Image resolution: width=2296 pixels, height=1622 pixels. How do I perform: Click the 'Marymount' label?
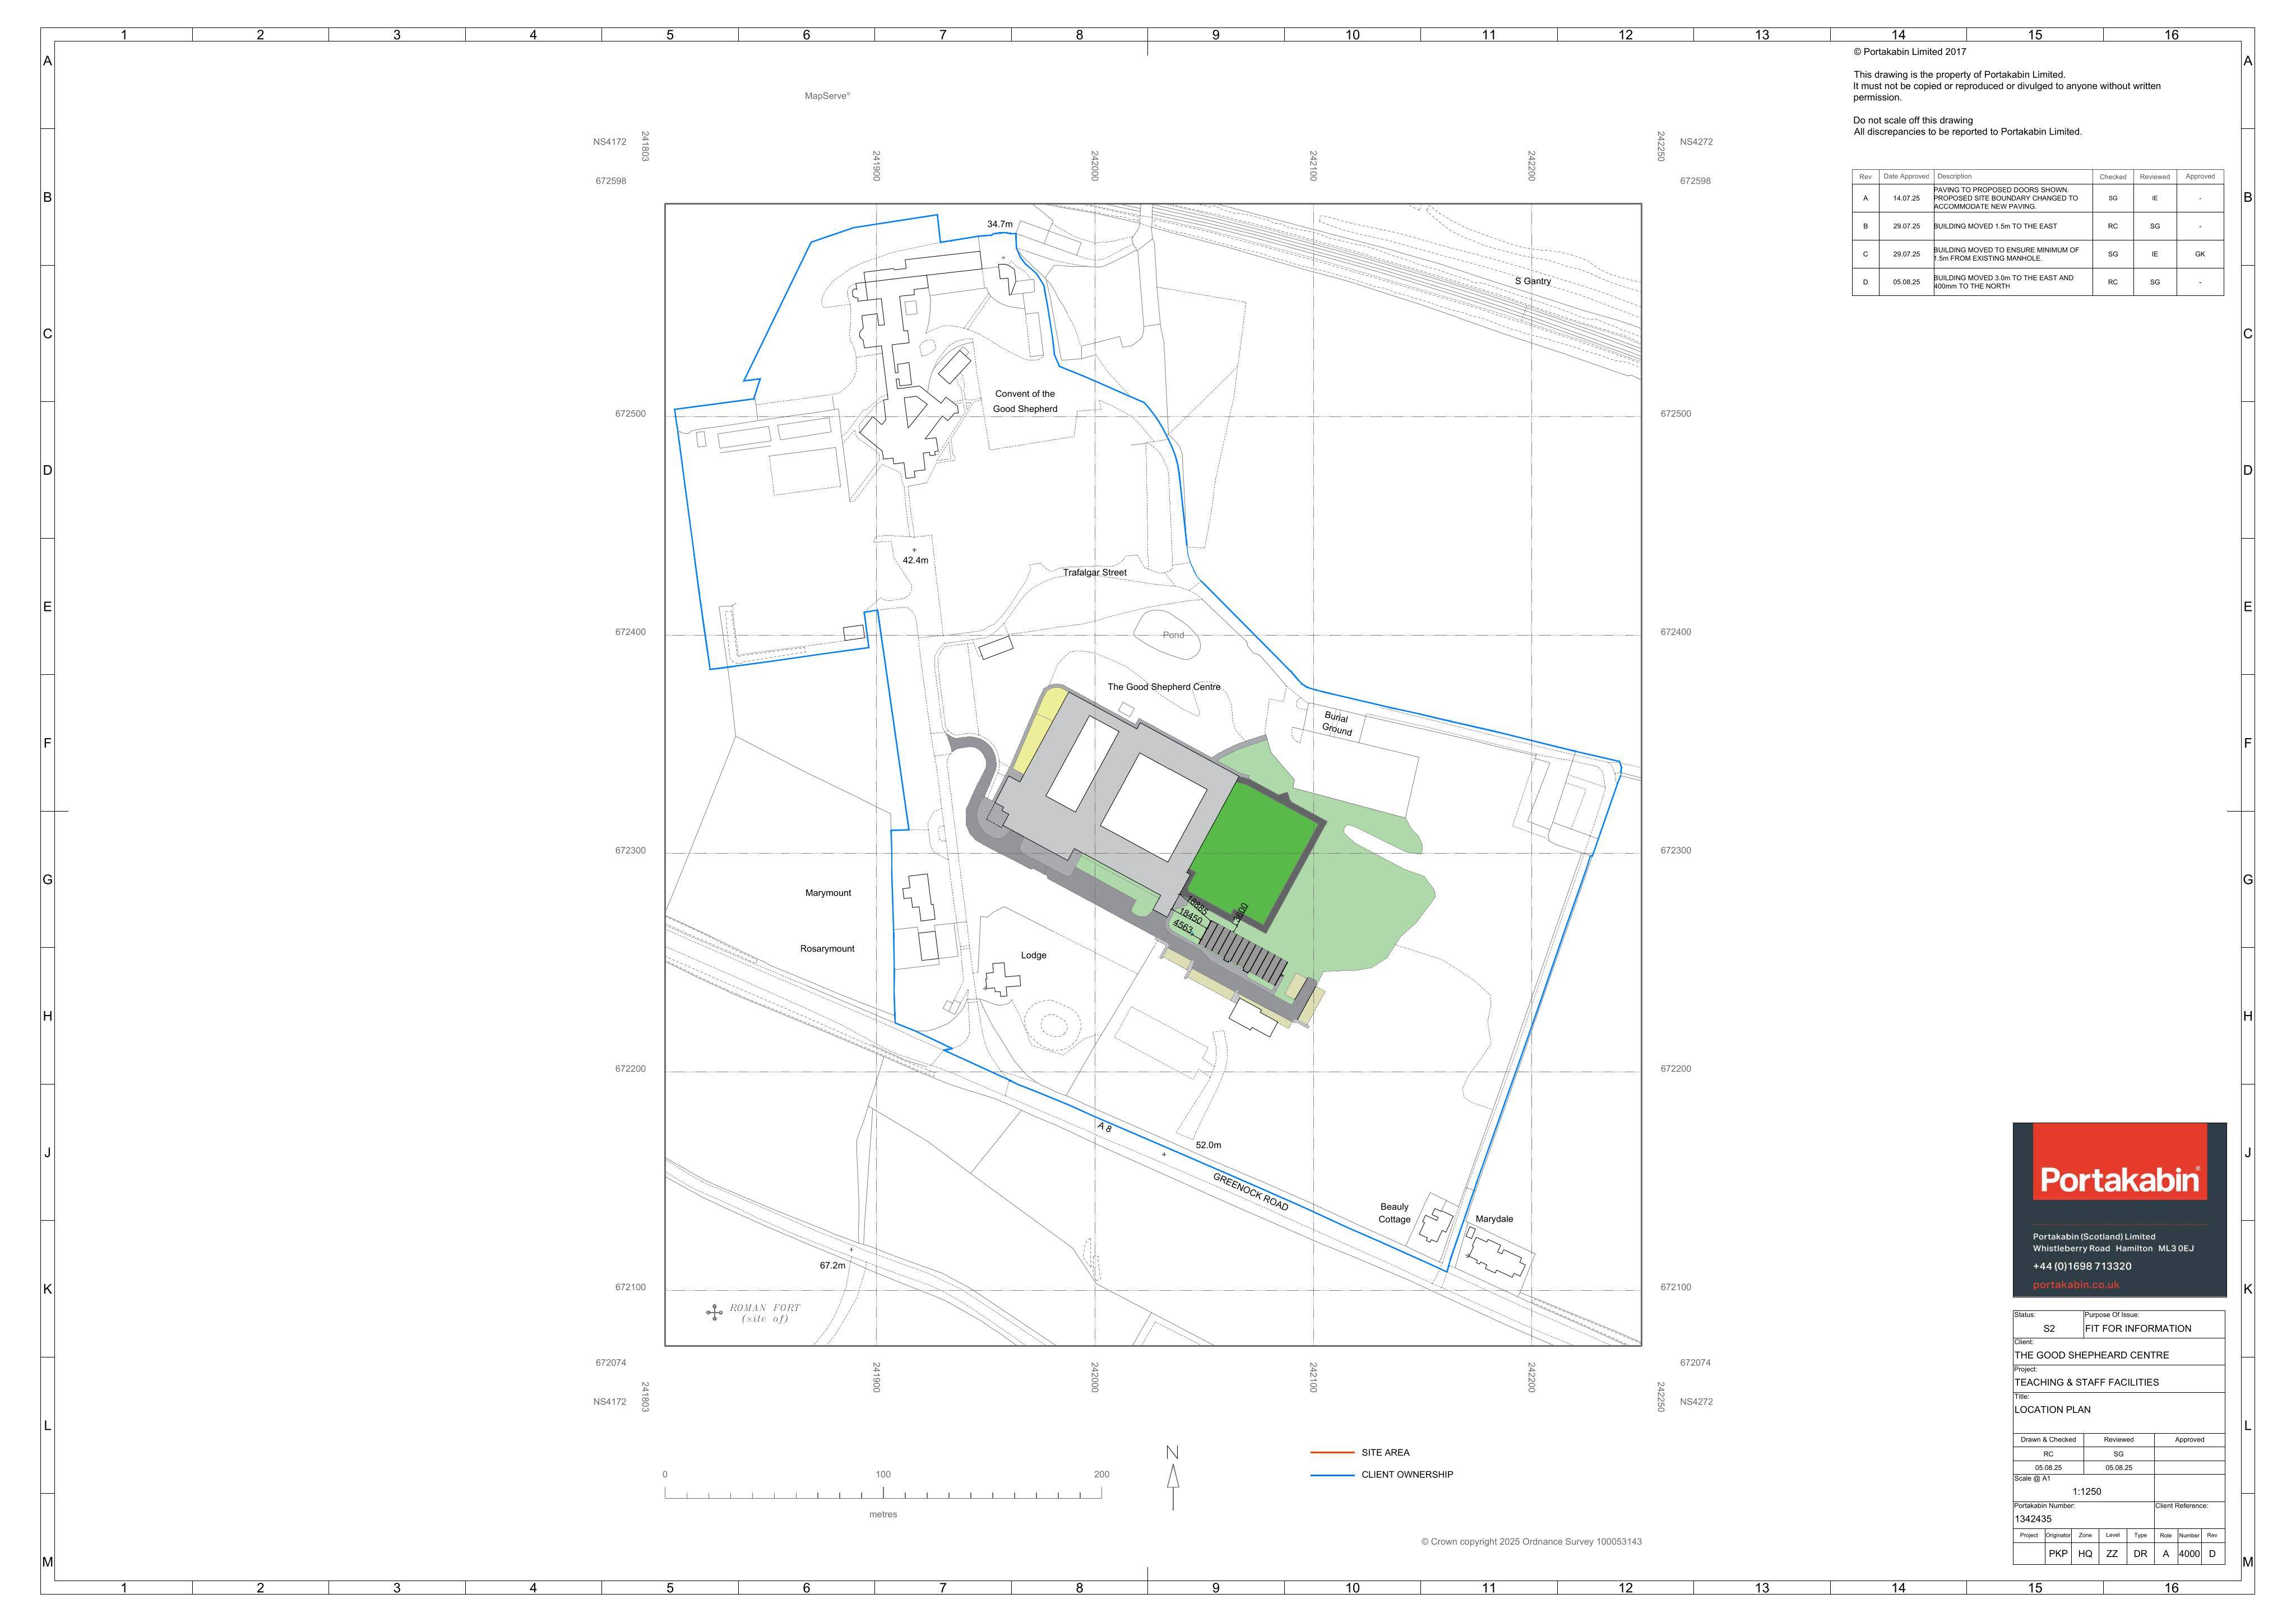(x=828, y=893)
